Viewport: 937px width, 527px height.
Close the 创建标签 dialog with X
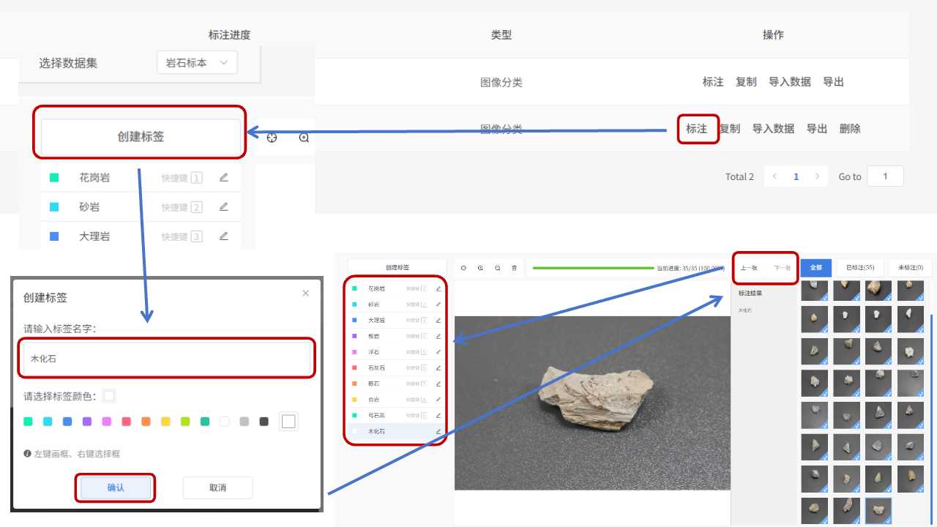[x=306, y=294]
